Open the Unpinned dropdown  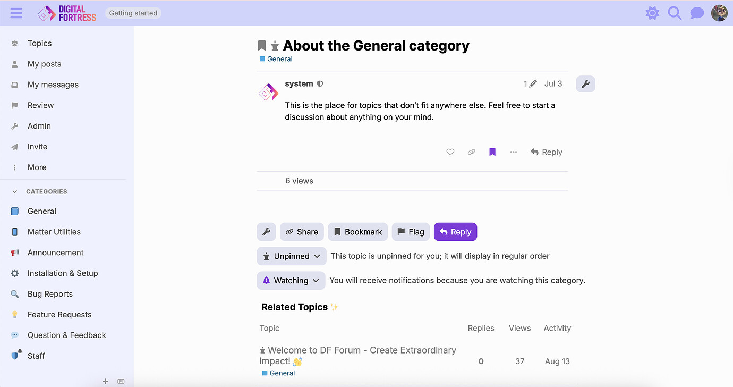point(291,256)
